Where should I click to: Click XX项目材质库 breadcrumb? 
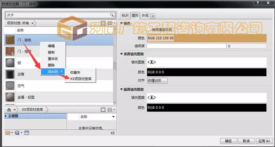[x=32, y=110]
